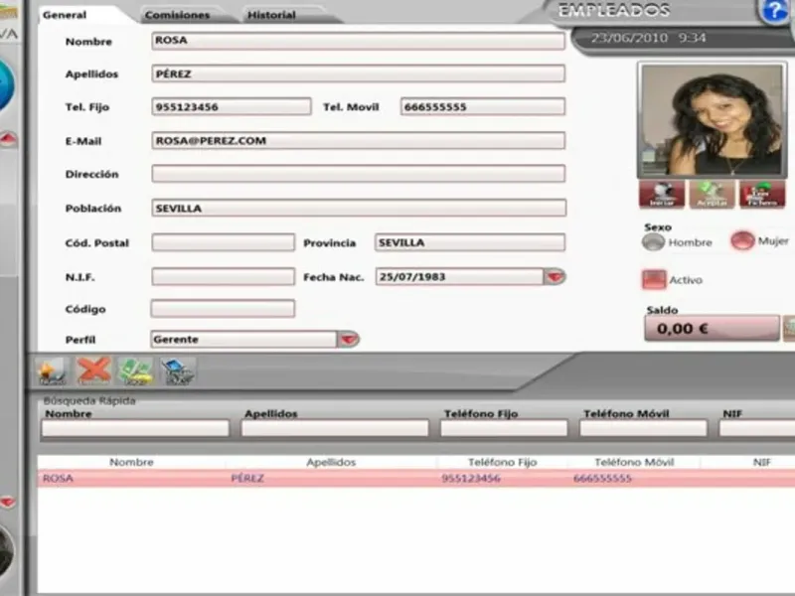Click the quick search Teléfono Fijo field

(x=504, y=428)
